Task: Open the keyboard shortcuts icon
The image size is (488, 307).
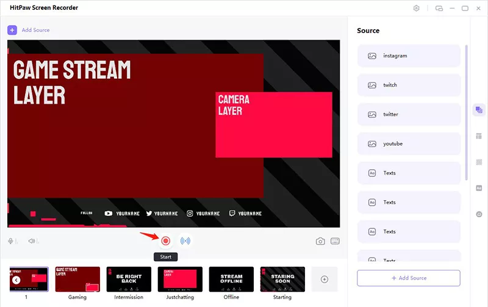Action: [335, 241]
